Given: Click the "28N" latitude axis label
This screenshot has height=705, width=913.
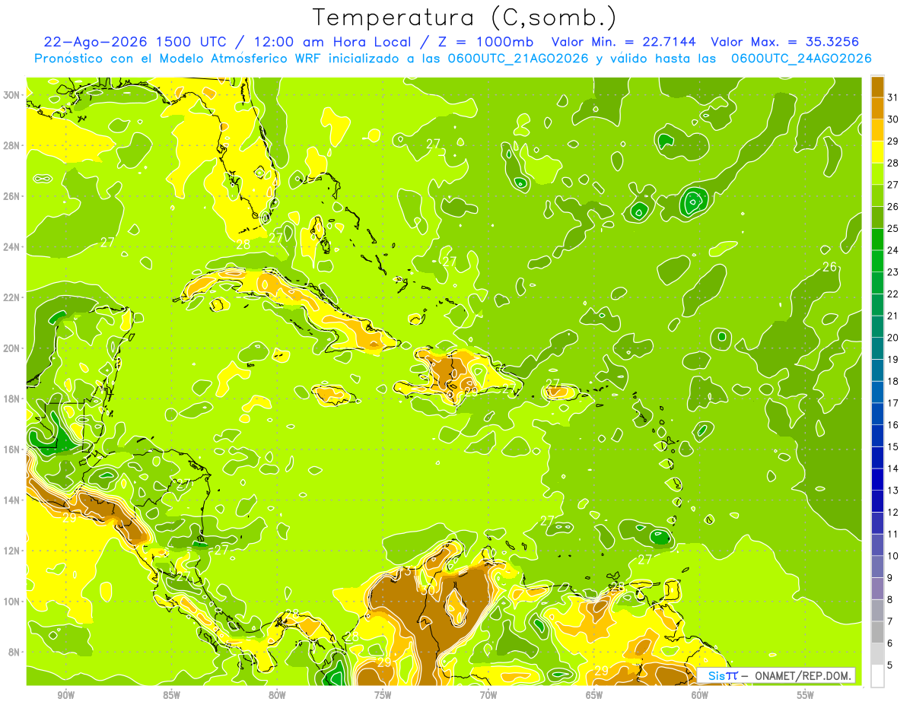Looking at the screenshot, I should click(x=11, y=145).
